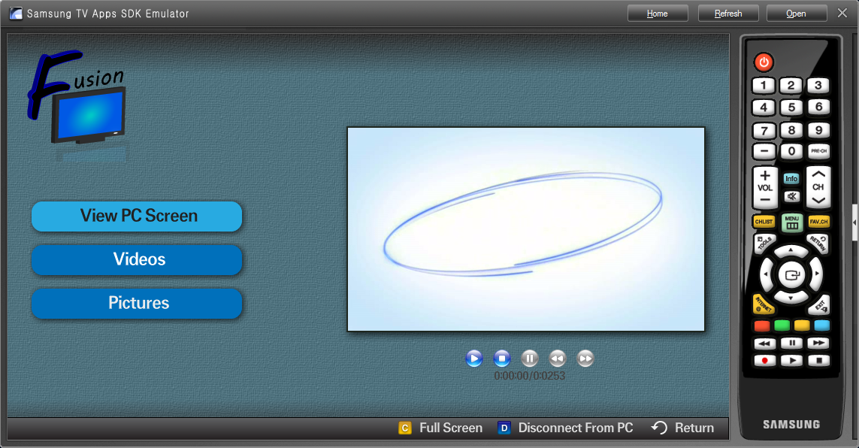Image resolution: width=859 pixels, height=448 pixels.
Task: Click the 0:00:00/0:0253 time readout
Action: coord(529,376)
